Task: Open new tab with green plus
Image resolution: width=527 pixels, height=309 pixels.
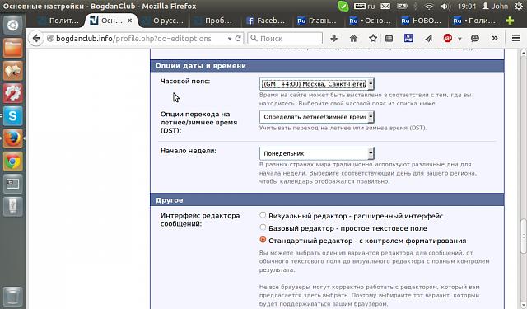Action: tap(510, 21)
